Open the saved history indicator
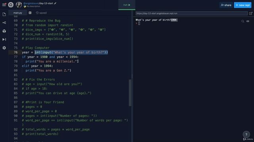Viewport: 254px width, 142px height. click(41, 13)
